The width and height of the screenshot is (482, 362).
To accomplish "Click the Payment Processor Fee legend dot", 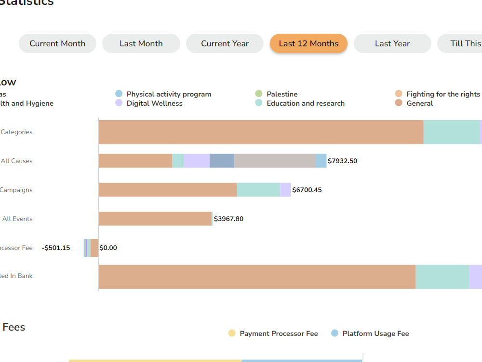I will coord(232,333).
